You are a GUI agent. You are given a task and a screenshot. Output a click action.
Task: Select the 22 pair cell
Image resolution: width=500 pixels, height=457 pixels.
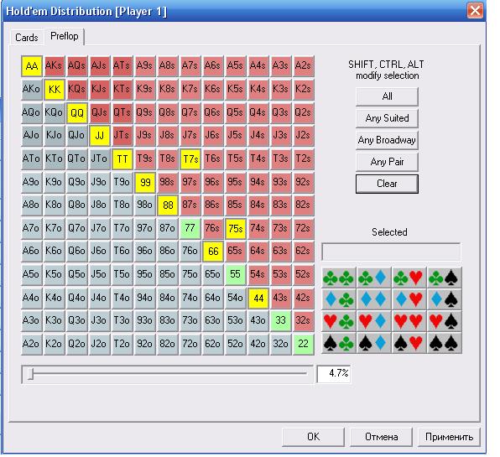[303, 344]
